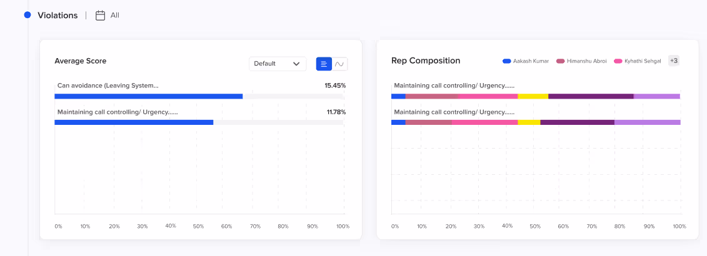Click the calendar icon beside Violations

(100, 16)
